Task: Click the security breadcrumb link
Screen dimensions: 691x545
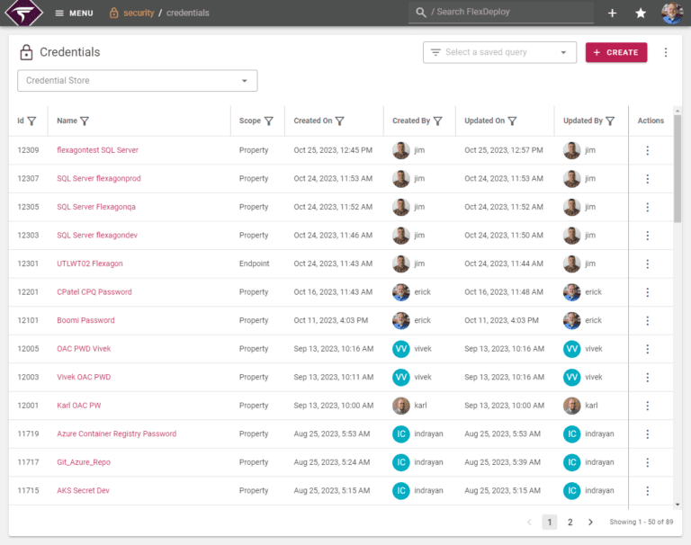Action: pos(139,13)
